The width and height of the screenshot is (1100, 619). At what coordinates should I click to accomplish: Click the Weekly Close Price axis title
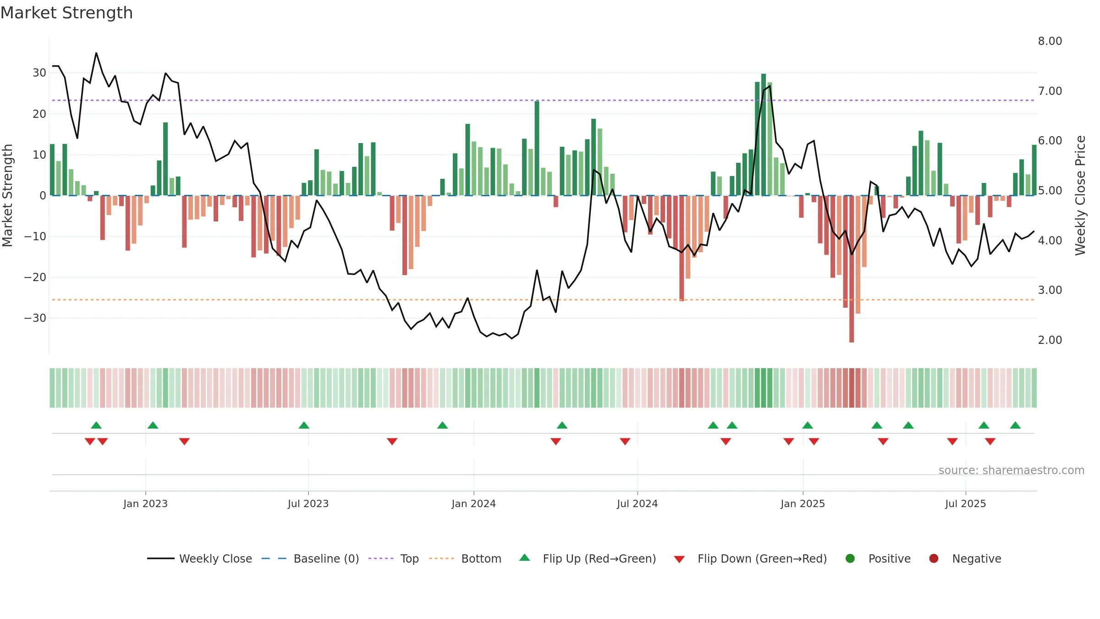(x=1080, y=195)
